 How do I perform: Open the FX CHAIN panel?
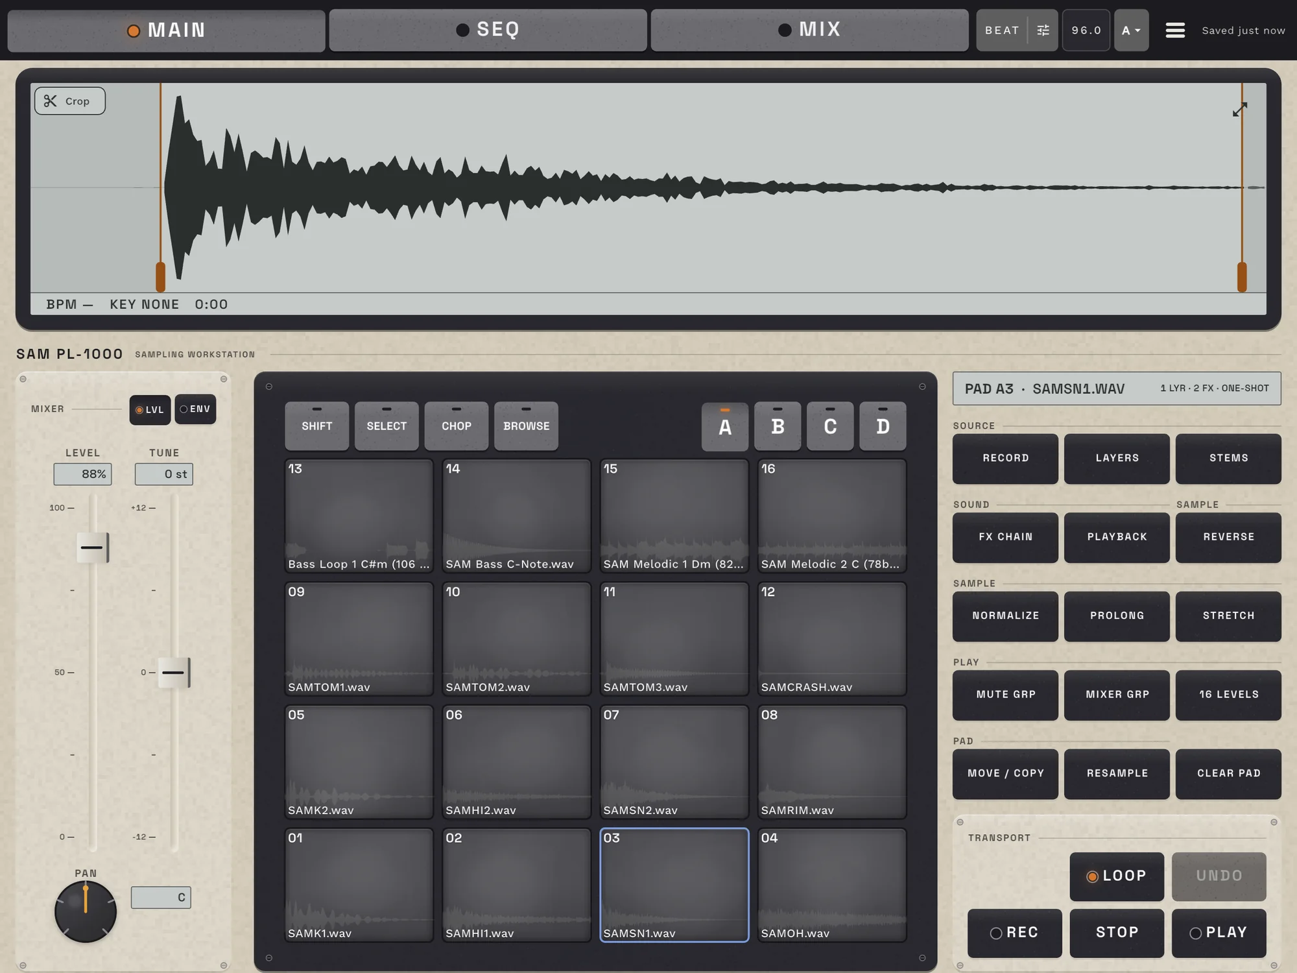tap(1005, 538)
